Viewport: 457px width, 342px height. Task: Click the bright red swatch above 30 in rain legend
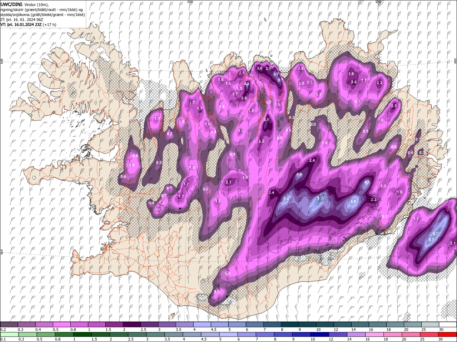coord(448,335)
